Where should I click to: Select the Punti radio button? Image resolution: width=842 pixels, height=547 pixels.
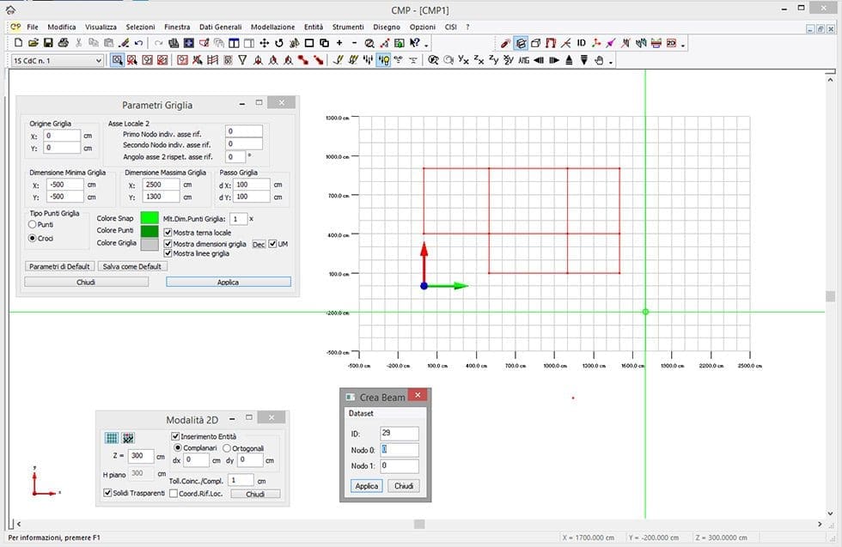(33, 224)
